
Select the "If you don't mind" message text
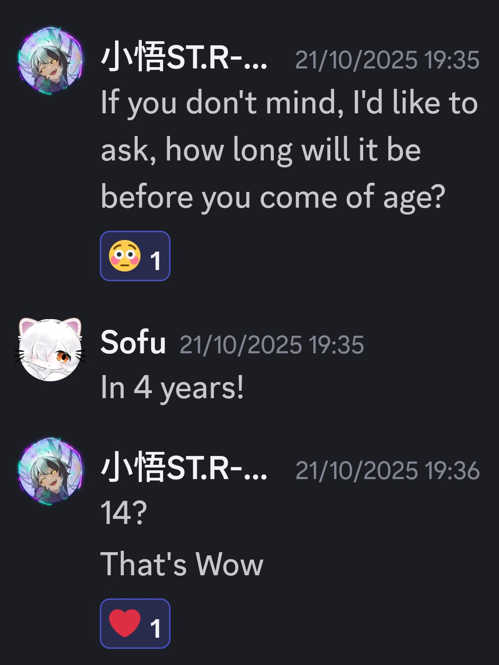[289, 150]
